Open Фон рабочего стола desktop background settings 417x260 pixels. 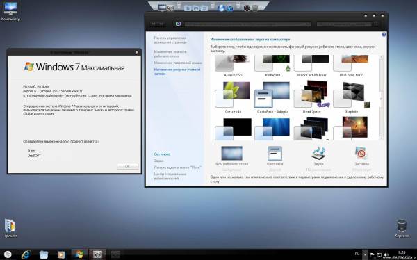pyautogui.click(x=231, y=159)
